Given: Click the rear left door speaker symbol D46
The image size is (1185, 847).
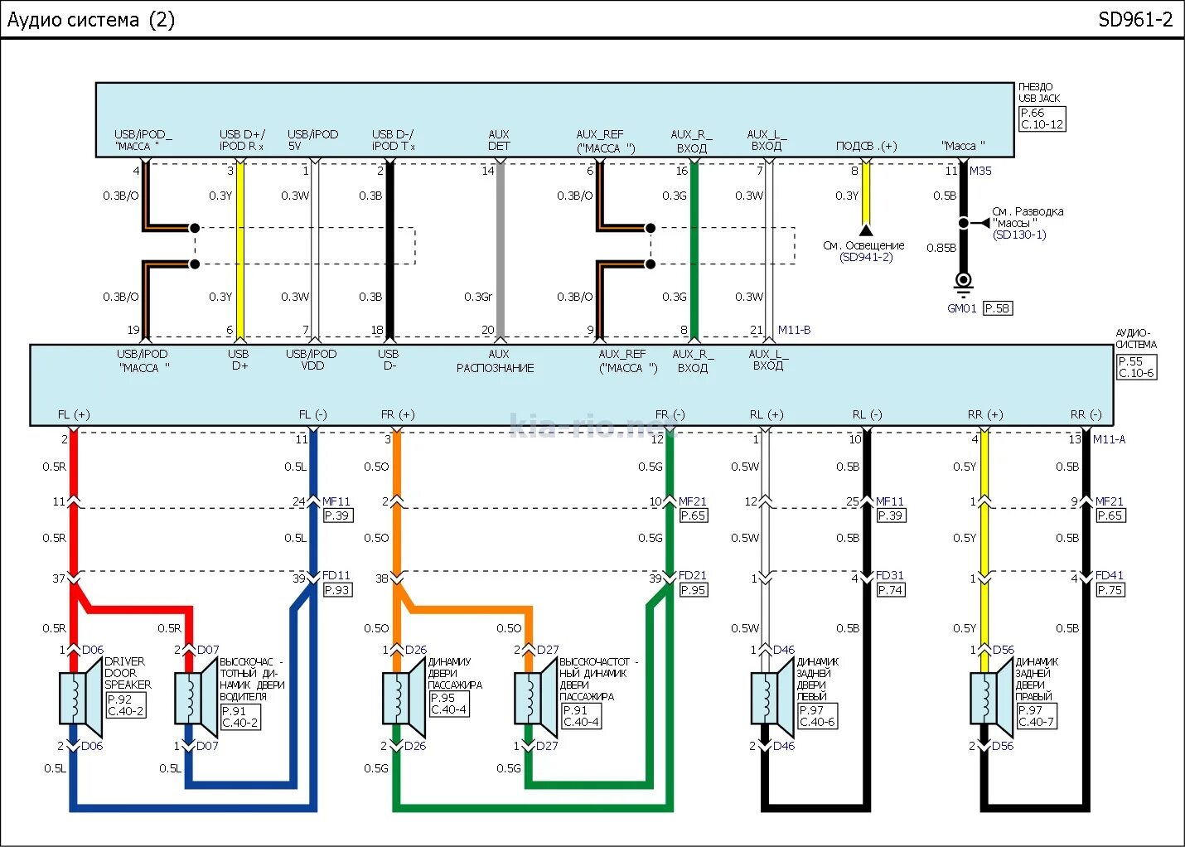Looking at the screenshot, I should tap(772, 699).
